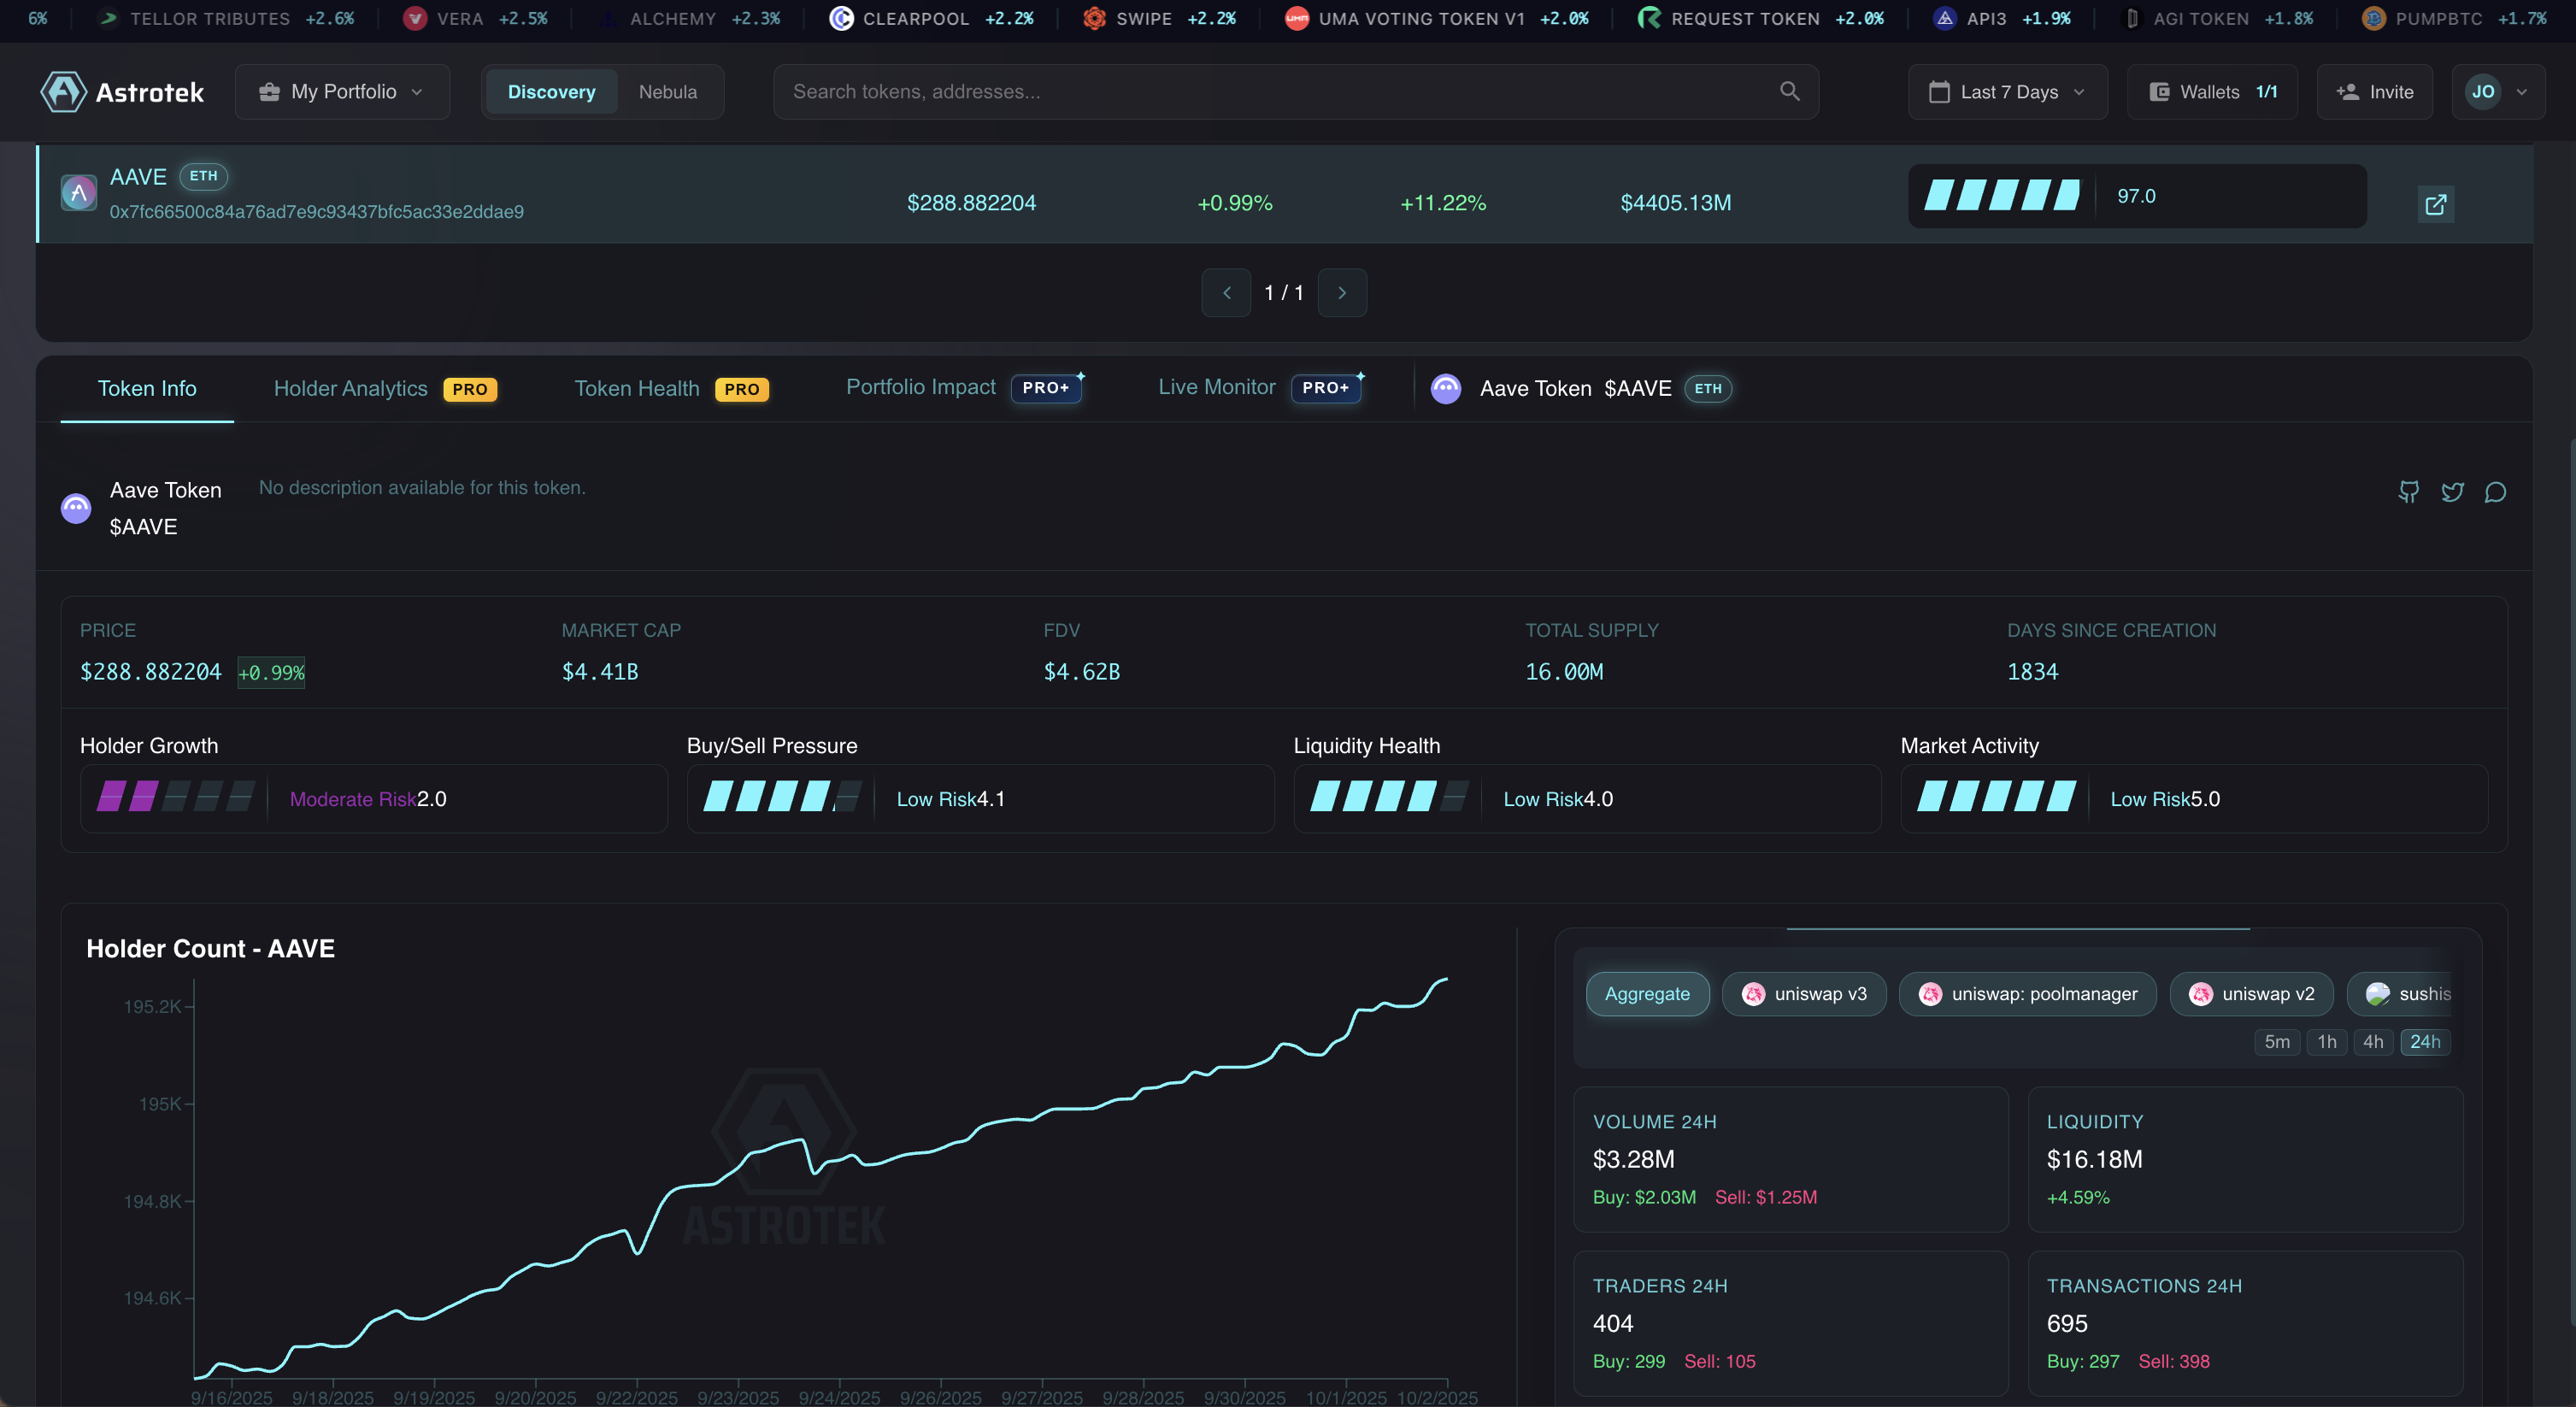
Task: Click the token search input field
Action: 1270,92
